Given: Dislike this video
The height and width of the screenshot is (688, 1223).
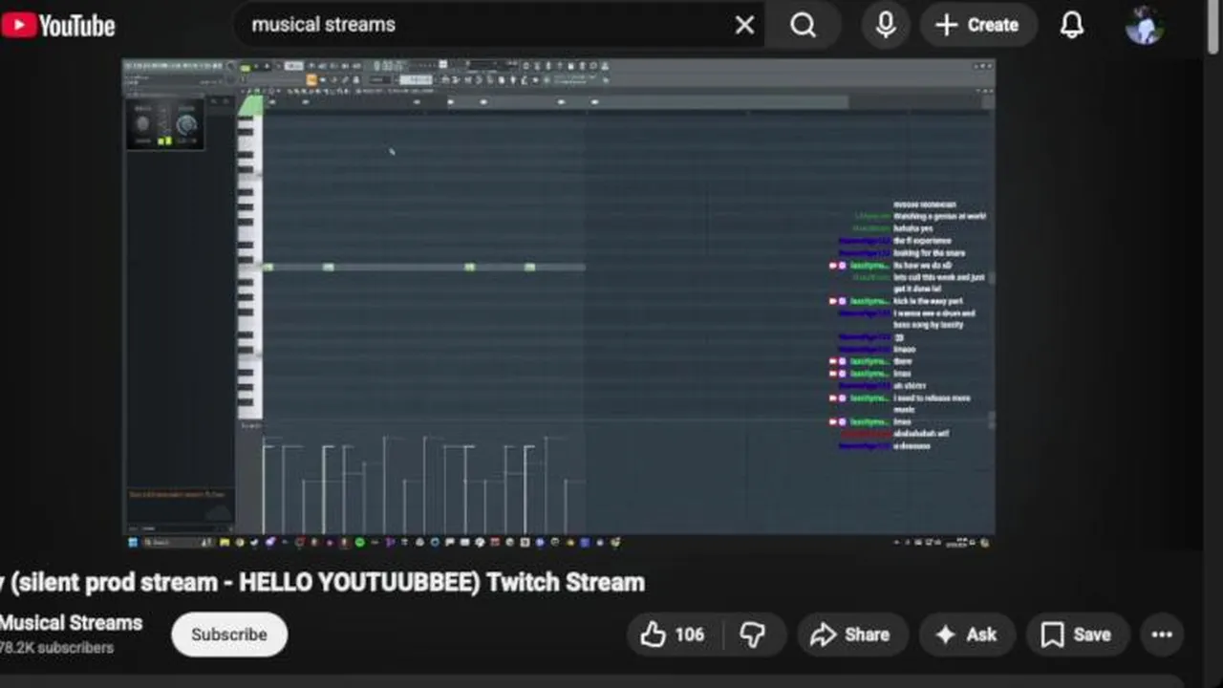Looking at the screenshot, I should [754, 634].
